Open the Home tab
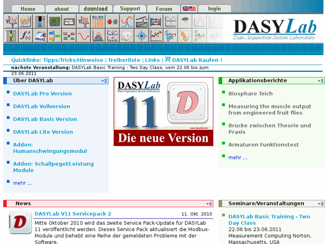Image resolution: width=325 pixels, height=244 pixels. tap(28, 9)
